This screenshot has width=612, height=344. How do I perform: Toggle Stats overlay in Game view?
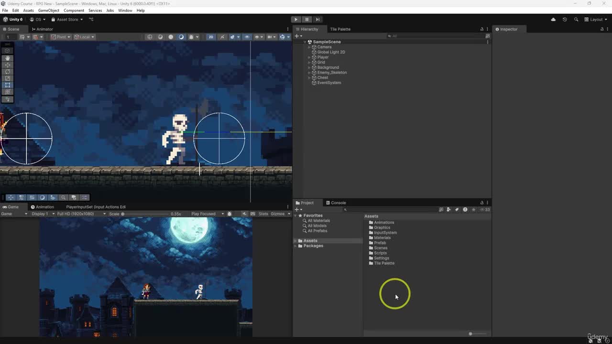point(263,214)
